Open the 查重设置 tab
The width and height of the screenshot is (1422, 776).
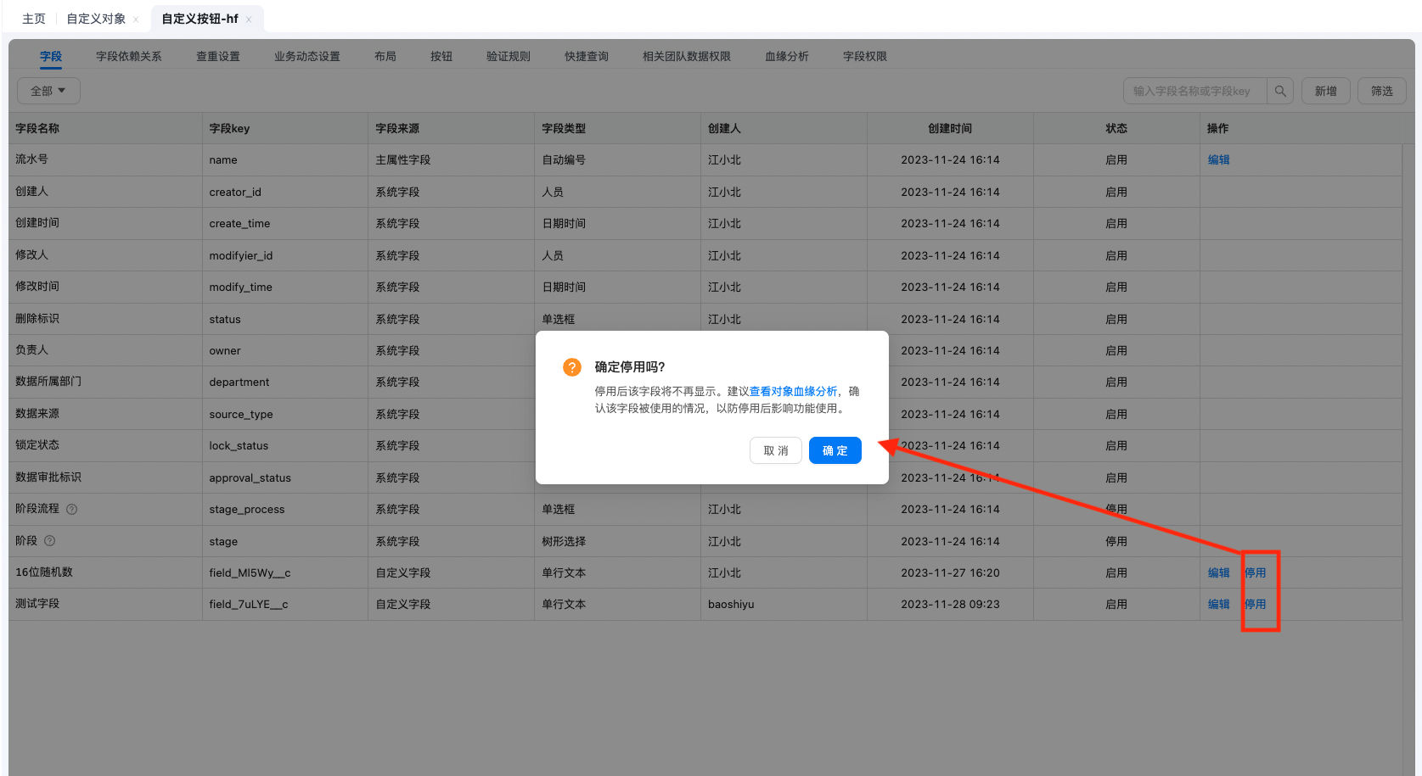pyautogui.click(x=218, y=57)
